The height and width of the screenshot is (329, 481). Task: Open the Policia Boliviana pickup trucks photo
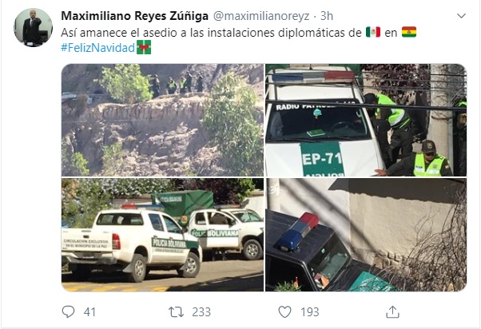point(162,235)
